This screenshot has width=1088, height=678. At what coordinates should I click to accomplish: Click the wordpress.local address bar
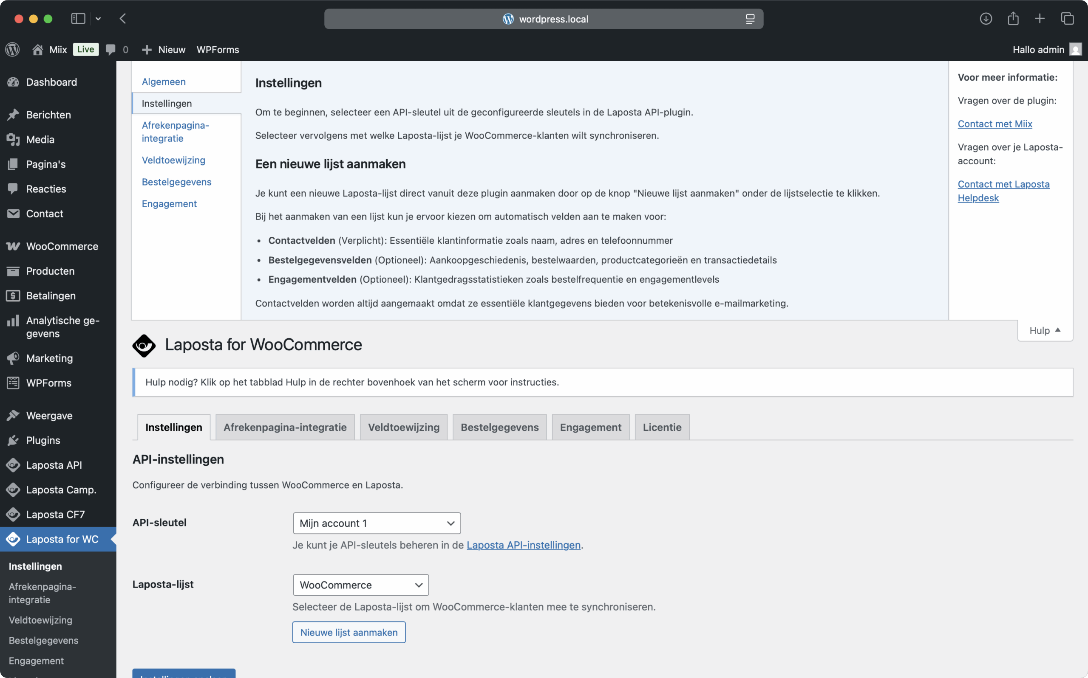coord(544,19)
